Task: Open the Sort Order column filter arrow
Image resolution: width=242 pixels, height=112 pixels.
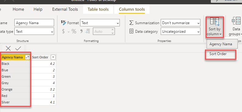Action: pos(53,57)
